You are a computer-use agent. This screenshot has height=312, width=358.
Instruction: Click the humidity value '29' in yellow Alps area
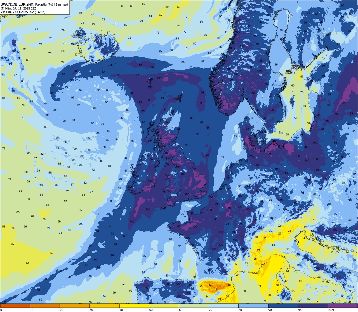coord(280,233)
